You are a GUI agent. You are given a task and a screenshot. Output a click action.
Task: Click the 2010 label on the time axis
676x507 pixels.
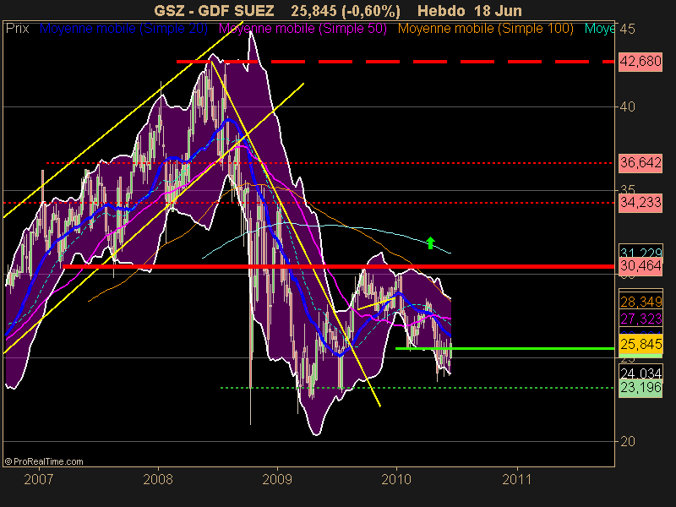pos(396,479)
